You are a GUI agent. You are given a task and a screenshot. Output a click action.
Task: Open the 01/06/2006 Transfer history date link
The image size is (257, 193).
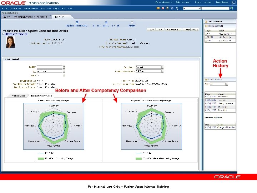[x=211, y=100]
